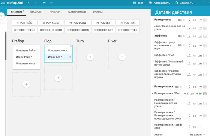Reset the Эфф стек range with the infinity icon

pyautogui.click(x=205, y=36)
